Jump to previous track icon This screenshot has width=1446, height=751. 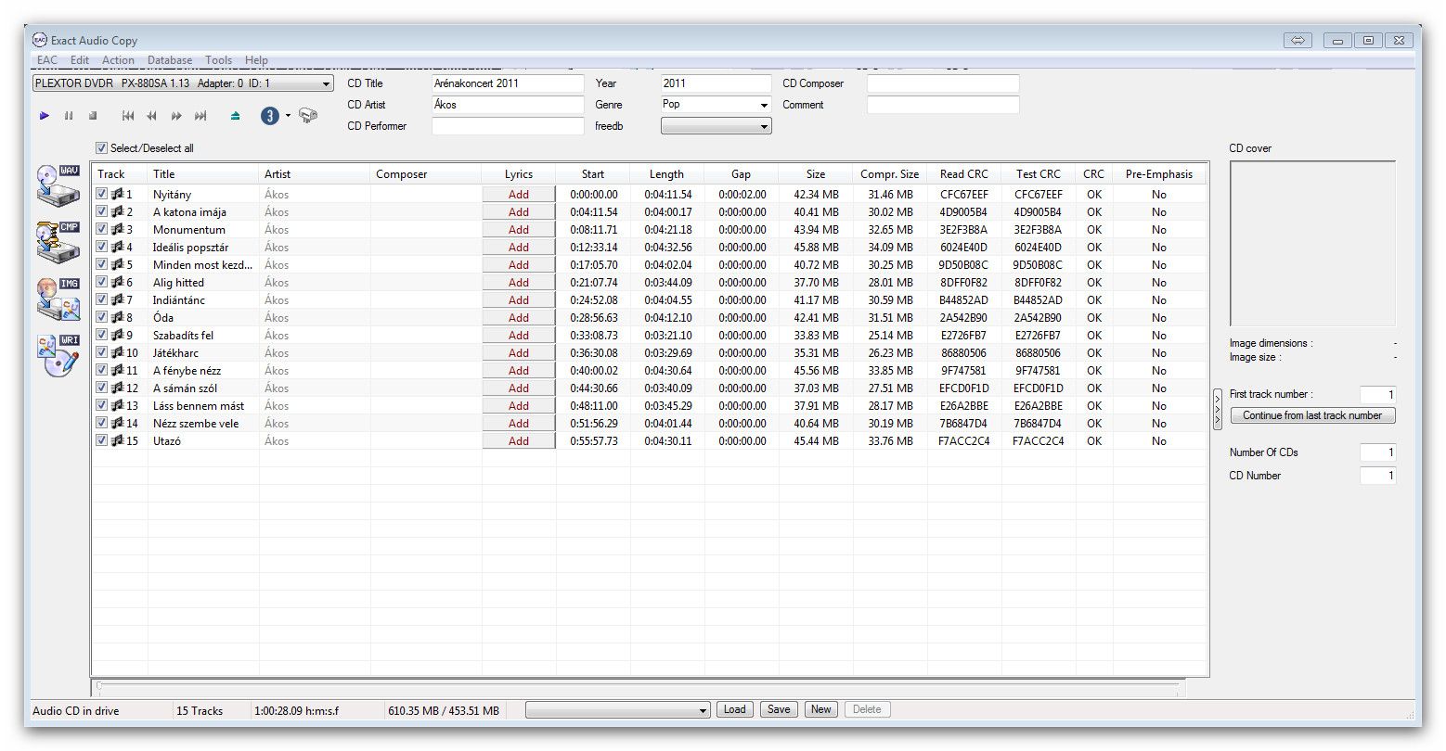pos(128,116)
